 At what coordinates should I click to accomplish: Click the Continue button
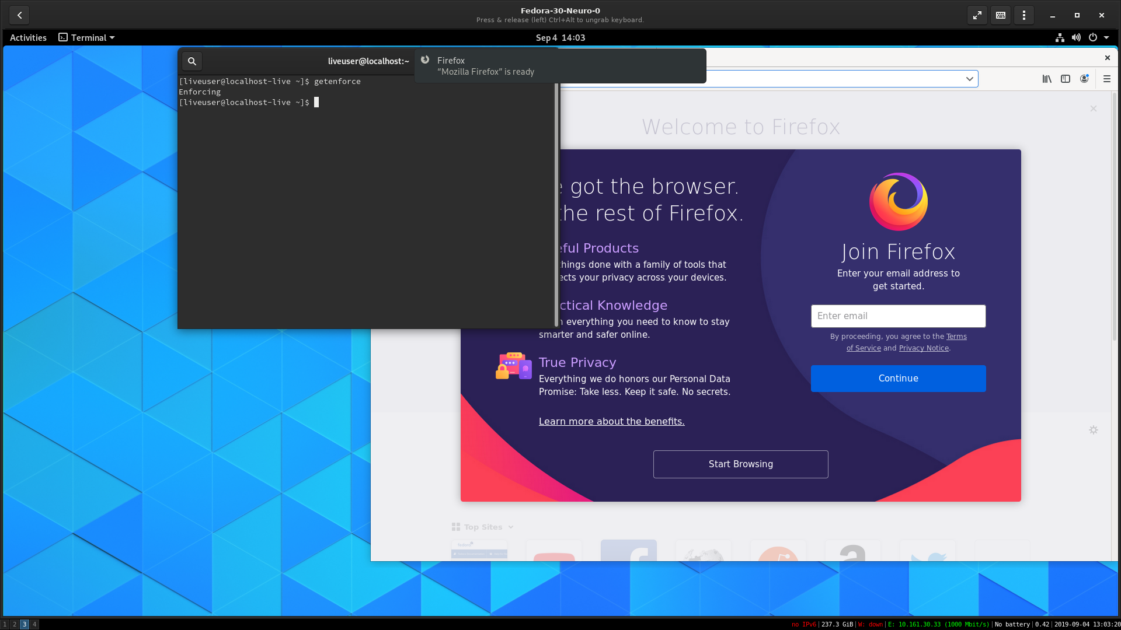point(898,379)
